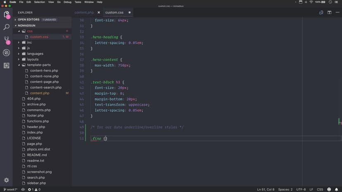Open the Selection menu

coord(40,2)
